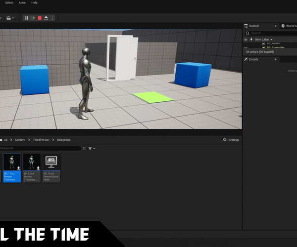The height and width of the screenshot is (247, 297).
Task: Click the Outliner search magnifier icon
Action: [247, 33]
